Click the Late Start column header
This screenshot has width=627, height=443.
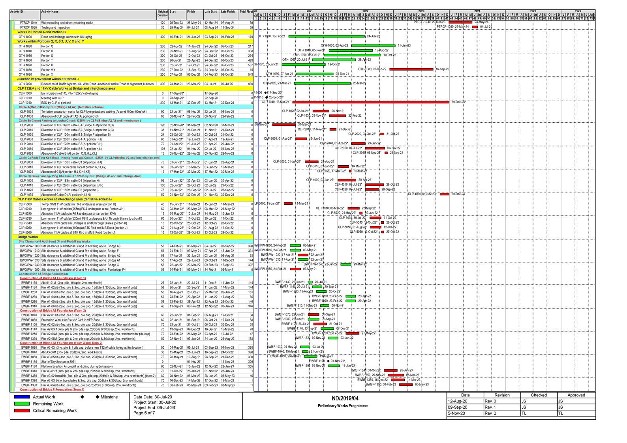[x=211, y=15]
